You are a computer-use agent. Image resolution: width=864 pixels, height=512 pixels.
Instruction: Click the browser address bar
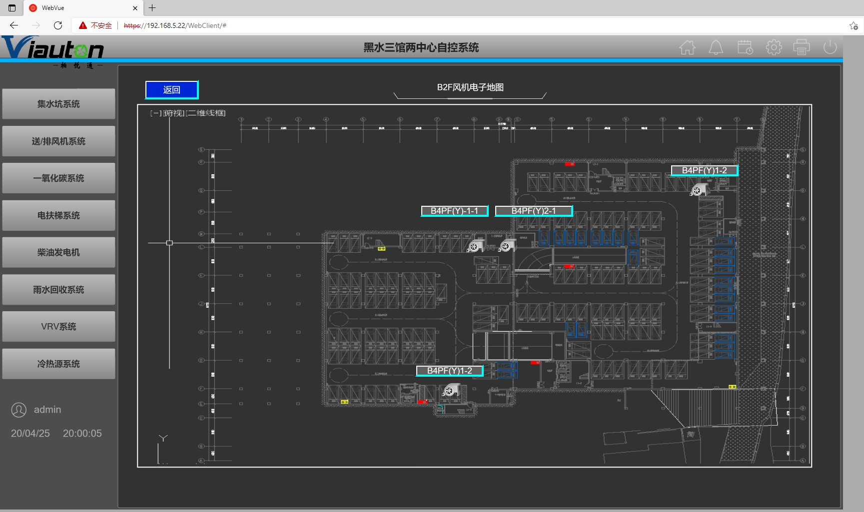(450, 25)
